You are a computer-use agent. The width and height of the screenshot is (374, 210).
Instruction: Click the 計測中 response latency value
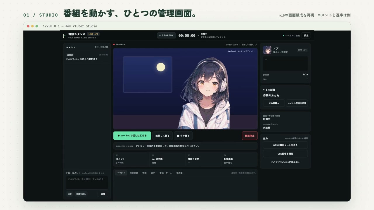point(266,119)
